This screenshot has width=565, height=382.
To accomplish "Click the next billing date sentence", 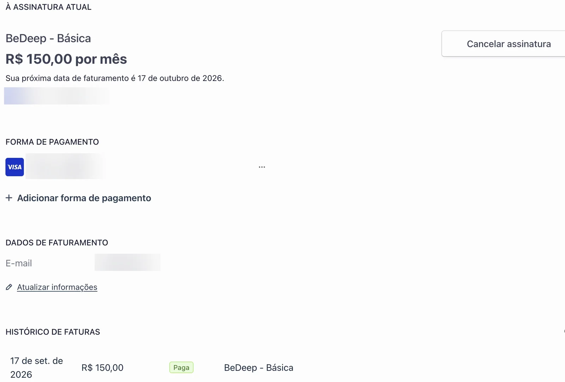I will (x=115, y=78).
